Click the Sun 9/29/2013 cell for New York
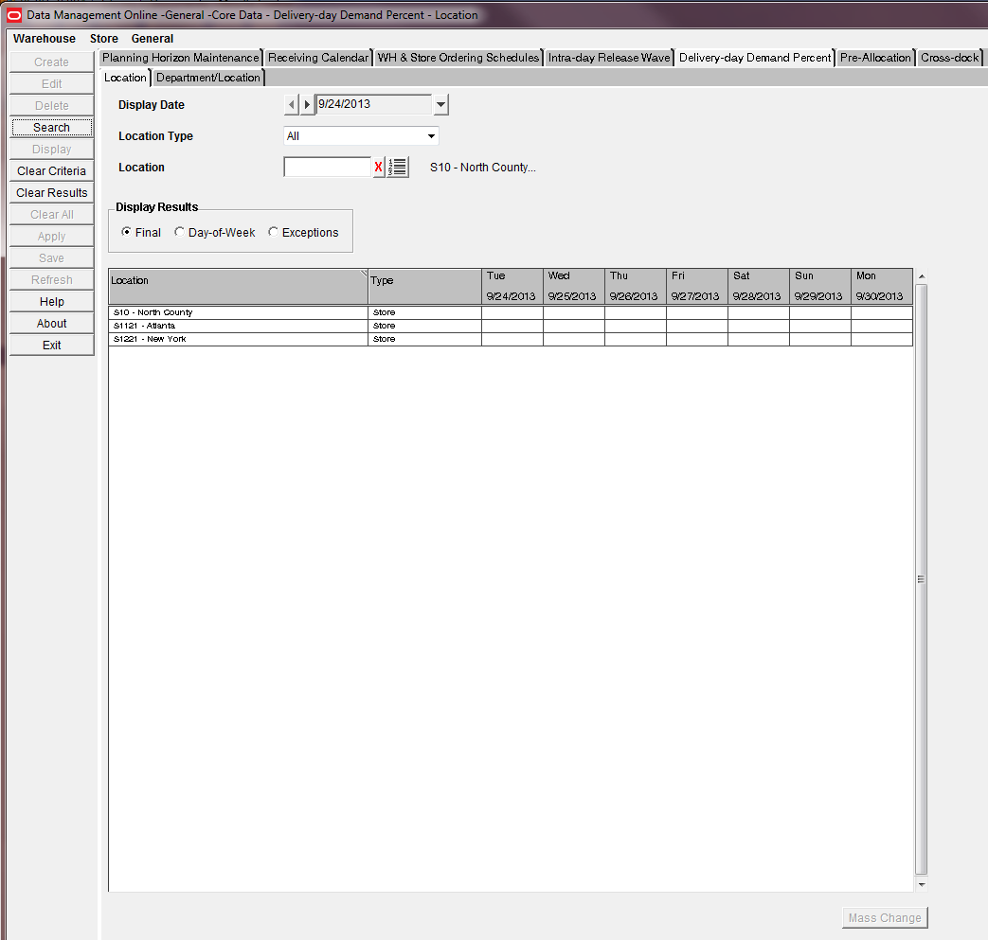This screenshot has width=988, height=940. point(820,339)
